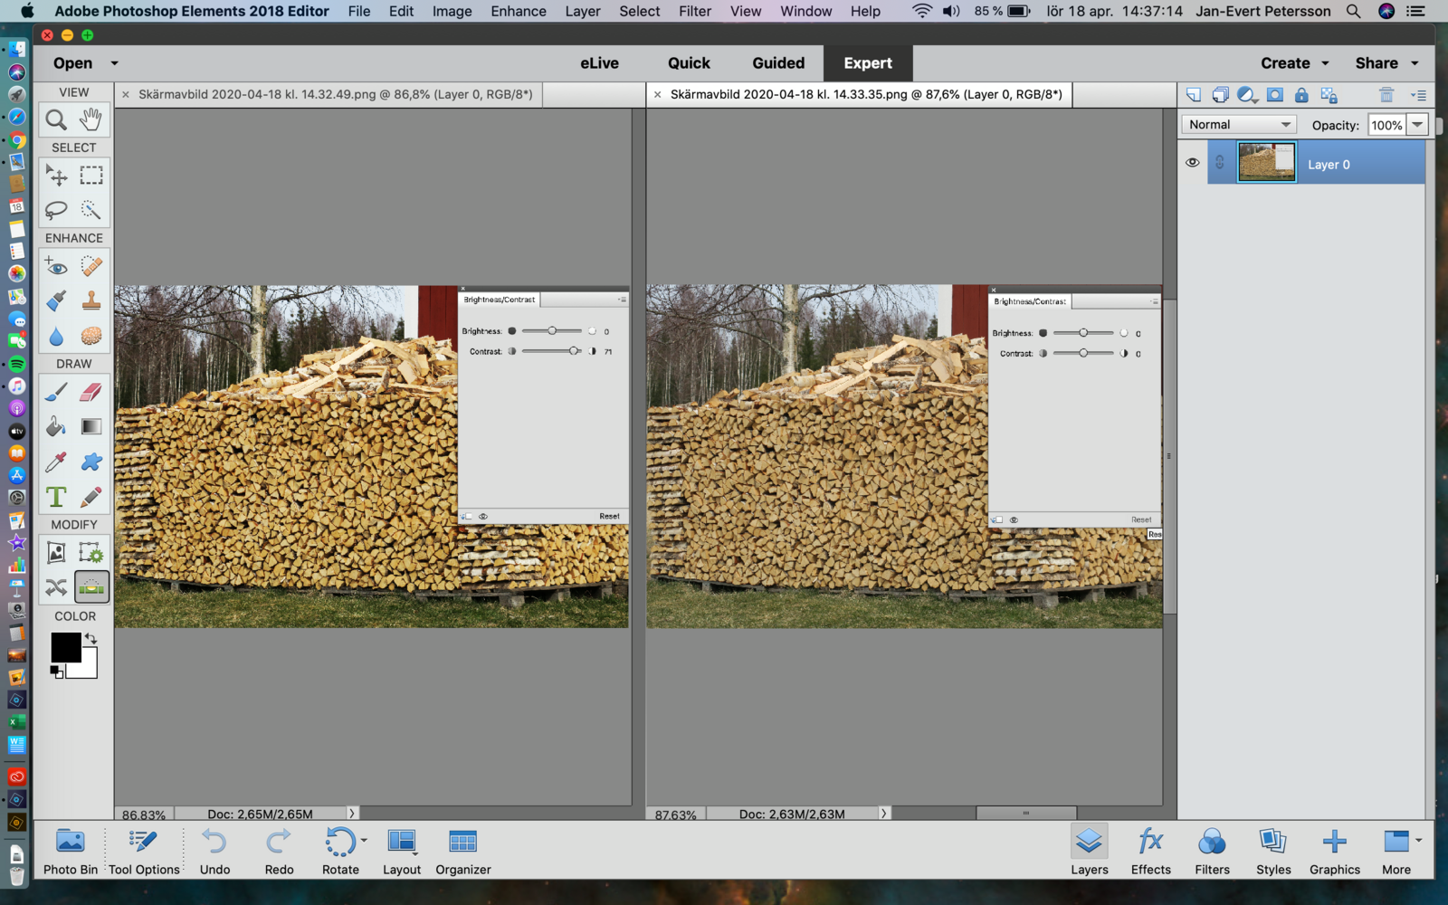Select the Horizontal Type tool
The width and height of the screenshot is (1448, 905).
pyautogui.click(x=56, y=497)
